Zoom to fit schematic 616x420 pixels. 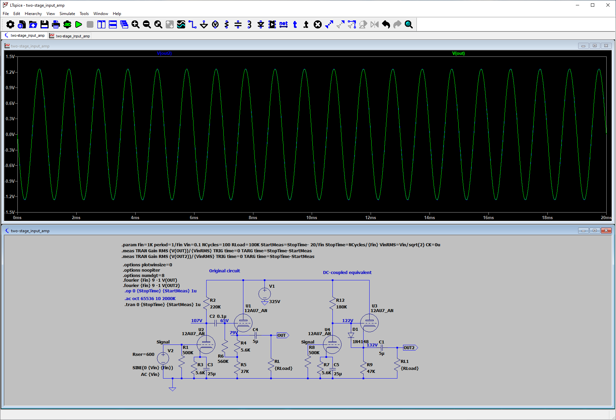point(158,24)
